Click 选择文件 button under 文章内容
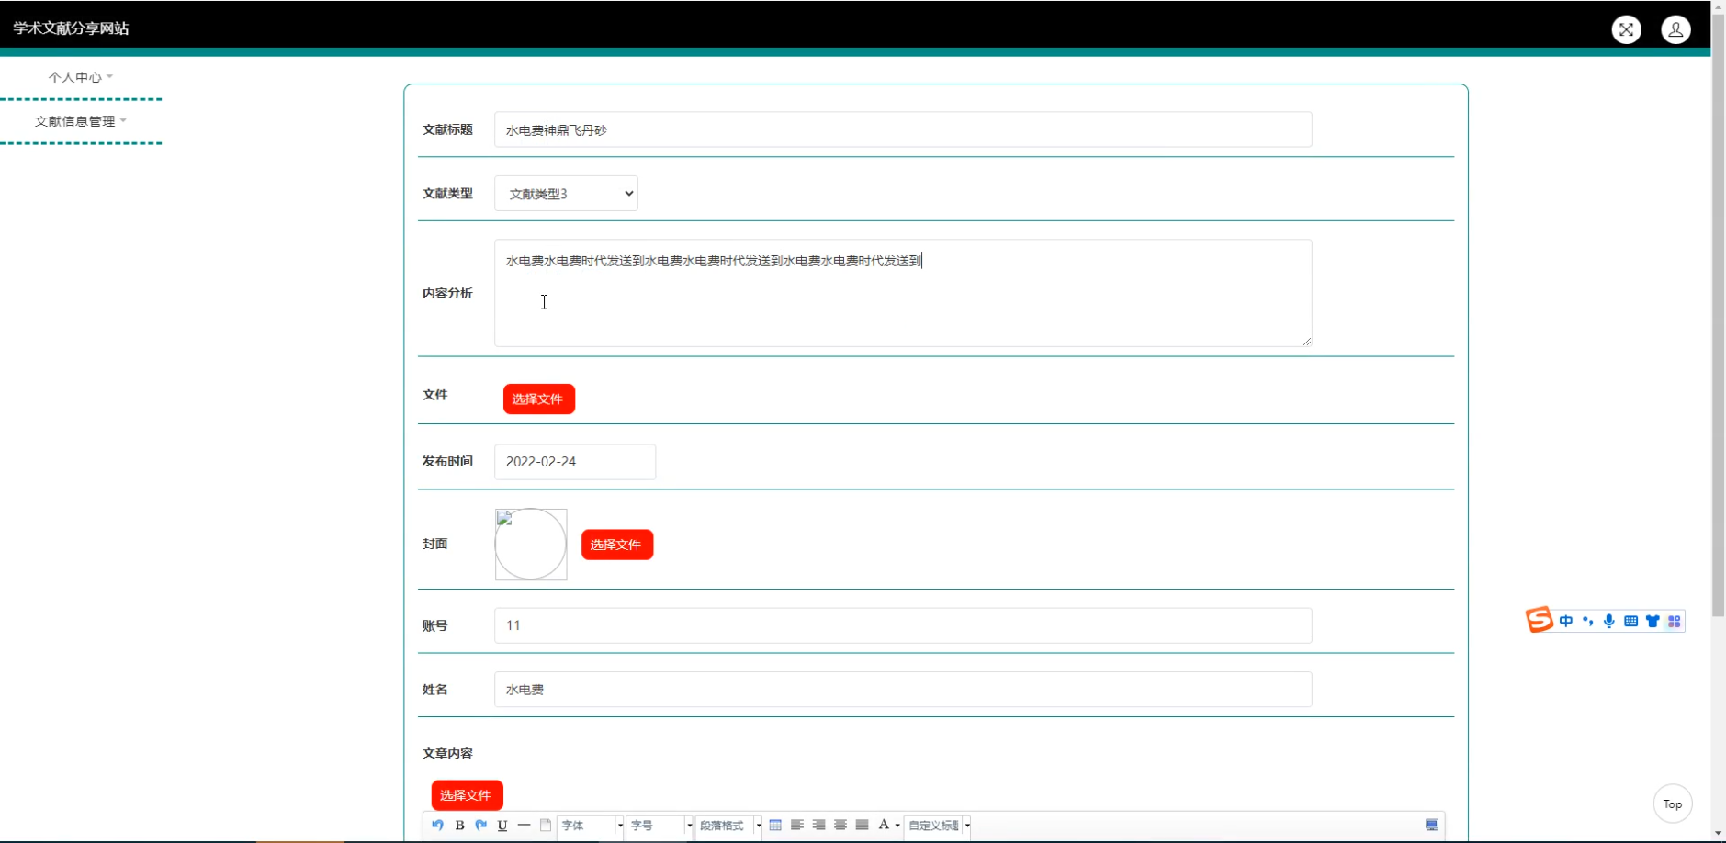The height and width of the screenshot is (843, 1726). pos(467,795)
